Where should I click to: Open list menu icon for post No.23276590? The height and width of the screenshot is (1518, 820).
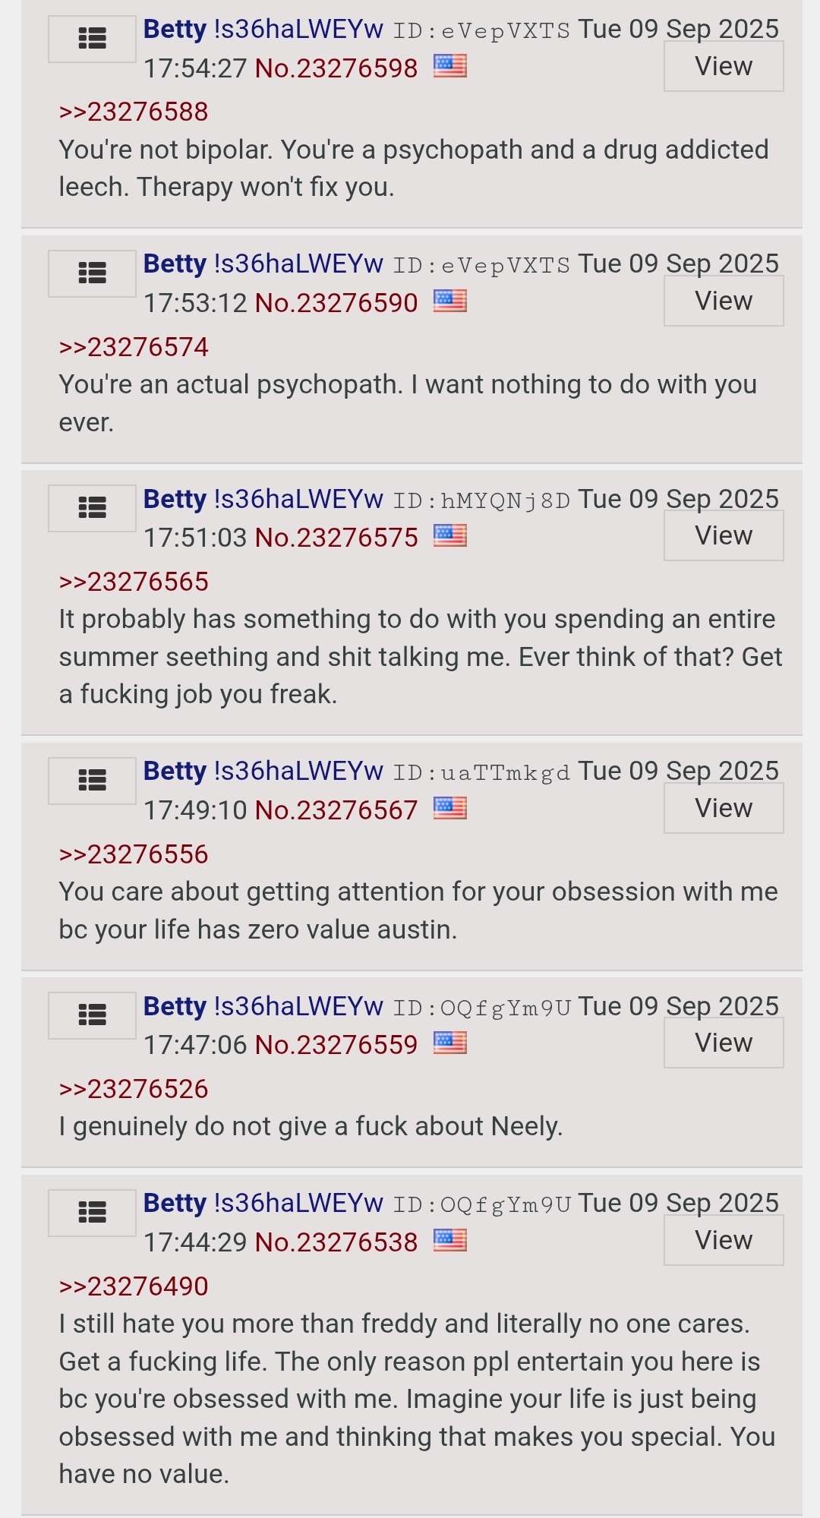point(93,273)
